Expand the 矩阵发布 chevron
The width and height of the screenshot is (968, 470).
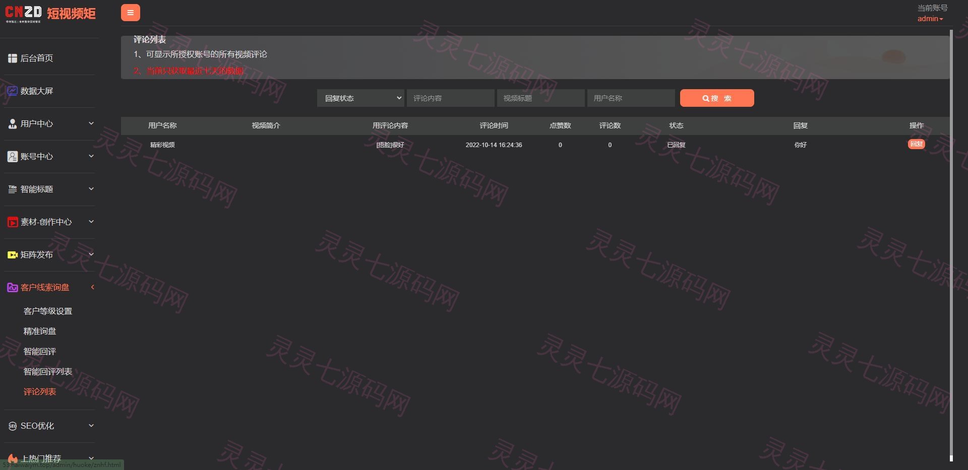point(91,254)
